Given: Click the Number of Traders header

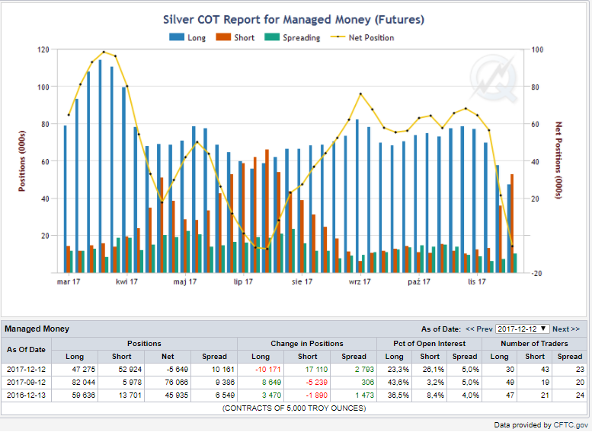Looking at the screenshot, I should tap(534, 344).
